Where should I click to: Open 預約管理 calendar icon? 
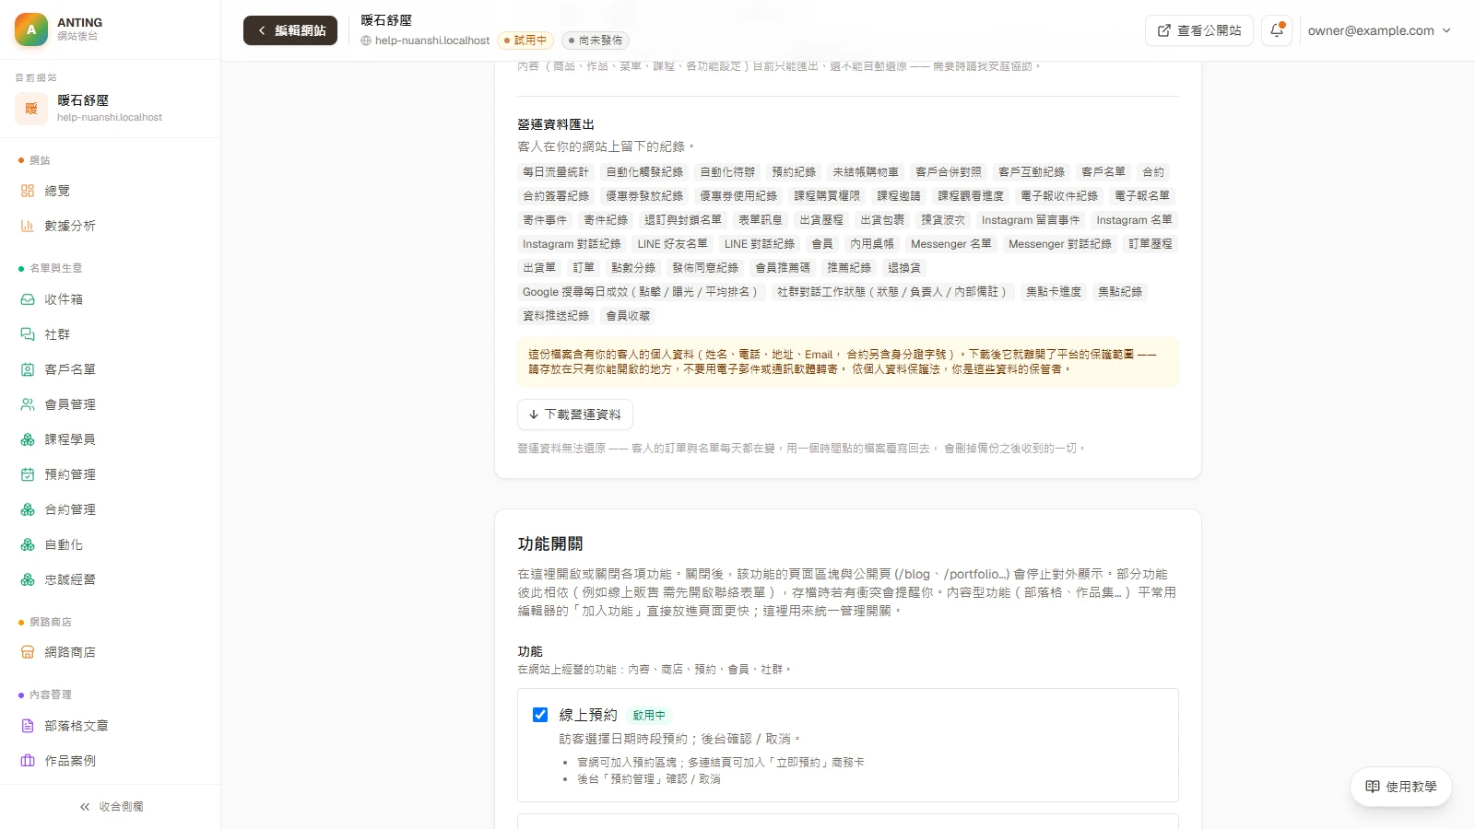click(x=28, y=474)
